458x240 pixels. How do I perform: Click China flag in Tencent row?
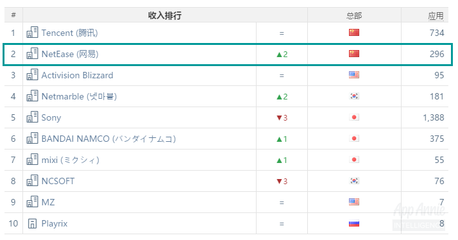(x=354, y=33)
